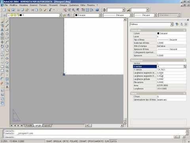Image resolution: width=190 pixels, height=143 pixels.
Task: Click the Match Properties paintbrush icon
Action: click(x=45, y=10)
